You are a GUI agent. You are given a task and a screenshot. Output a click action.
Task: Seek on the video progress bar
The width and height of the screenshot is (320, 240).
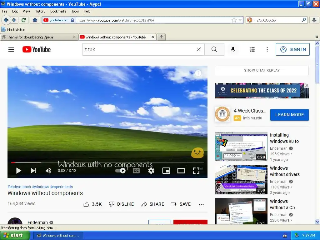click(107, 162)
